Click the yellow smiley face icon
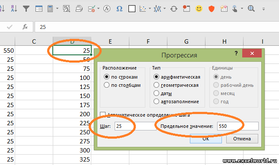The height and width of the screenshot is (165, 279). 199,9
